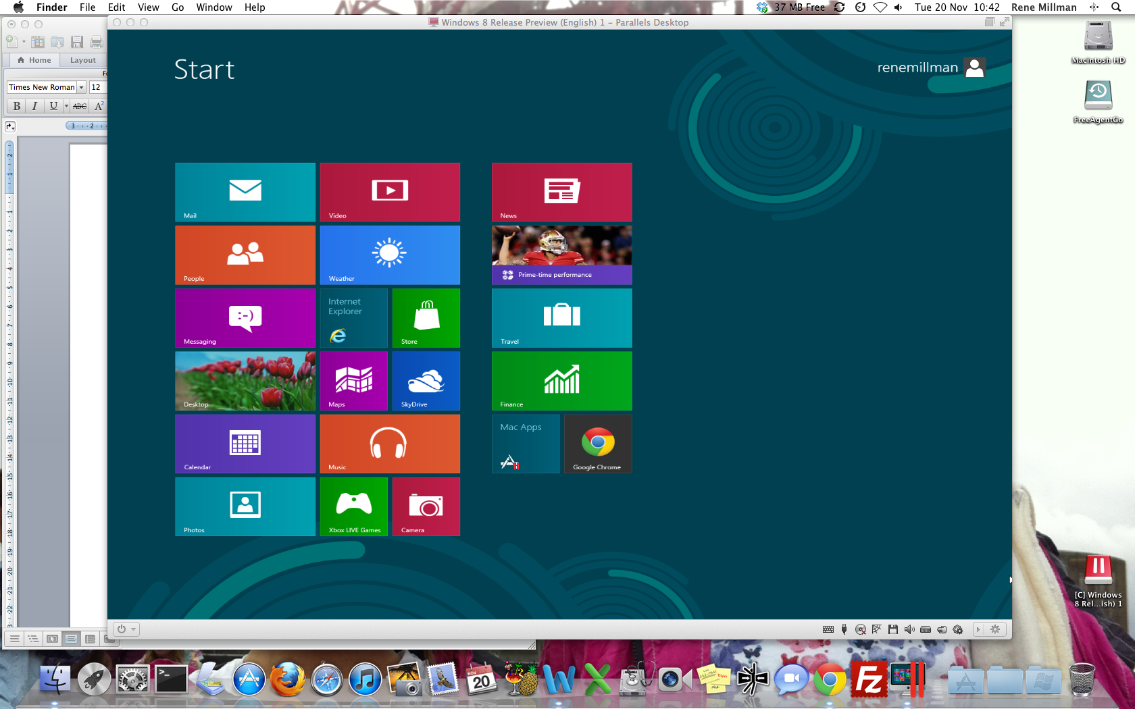The image size is (1135, 709).
Task: Toggle Italic formatting in Word
Action: point(34,106)
